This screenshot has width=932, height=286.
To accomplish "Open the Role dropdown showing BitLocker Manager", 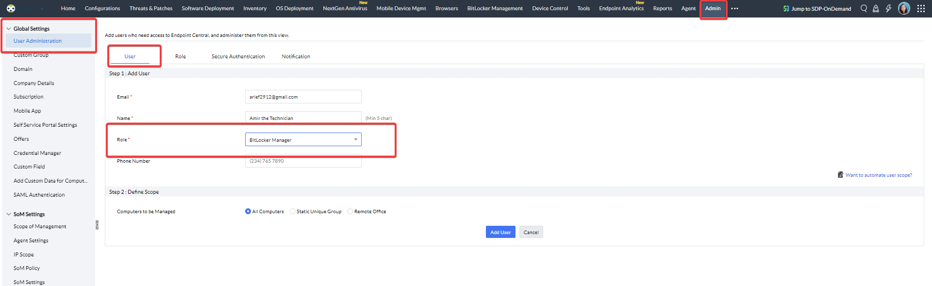I will [303, 140].
